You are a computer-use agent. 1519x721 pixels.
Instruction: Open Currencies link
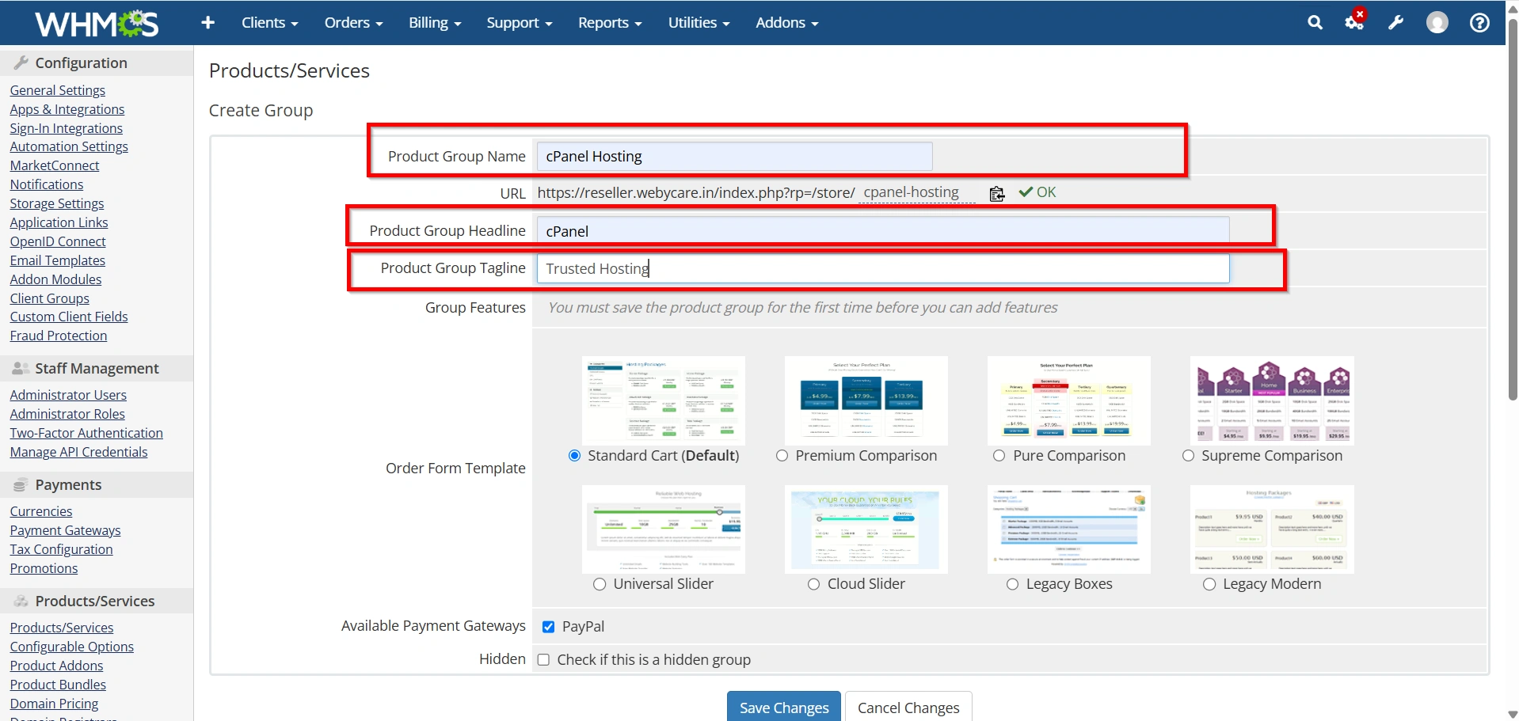(x=41, y=511)
